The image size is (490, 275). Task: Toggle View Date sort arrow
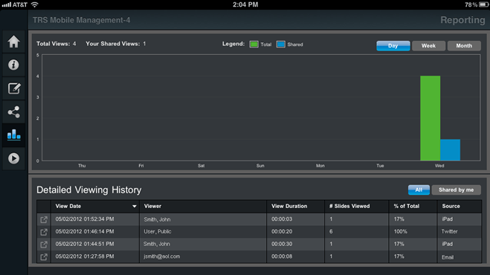point(135,207)
